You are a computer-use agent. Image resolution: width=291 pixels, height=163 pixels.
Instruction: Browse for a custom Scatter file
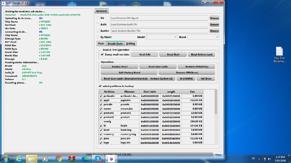214,31
